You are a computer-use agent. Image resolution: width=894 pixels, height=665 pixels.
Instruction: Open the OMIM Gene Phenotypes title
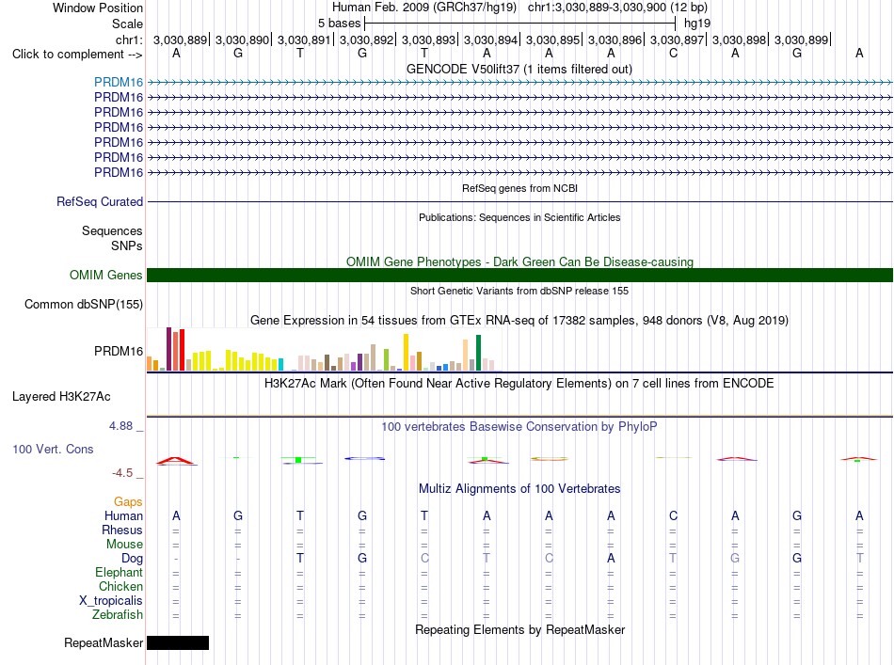[519, 261]
